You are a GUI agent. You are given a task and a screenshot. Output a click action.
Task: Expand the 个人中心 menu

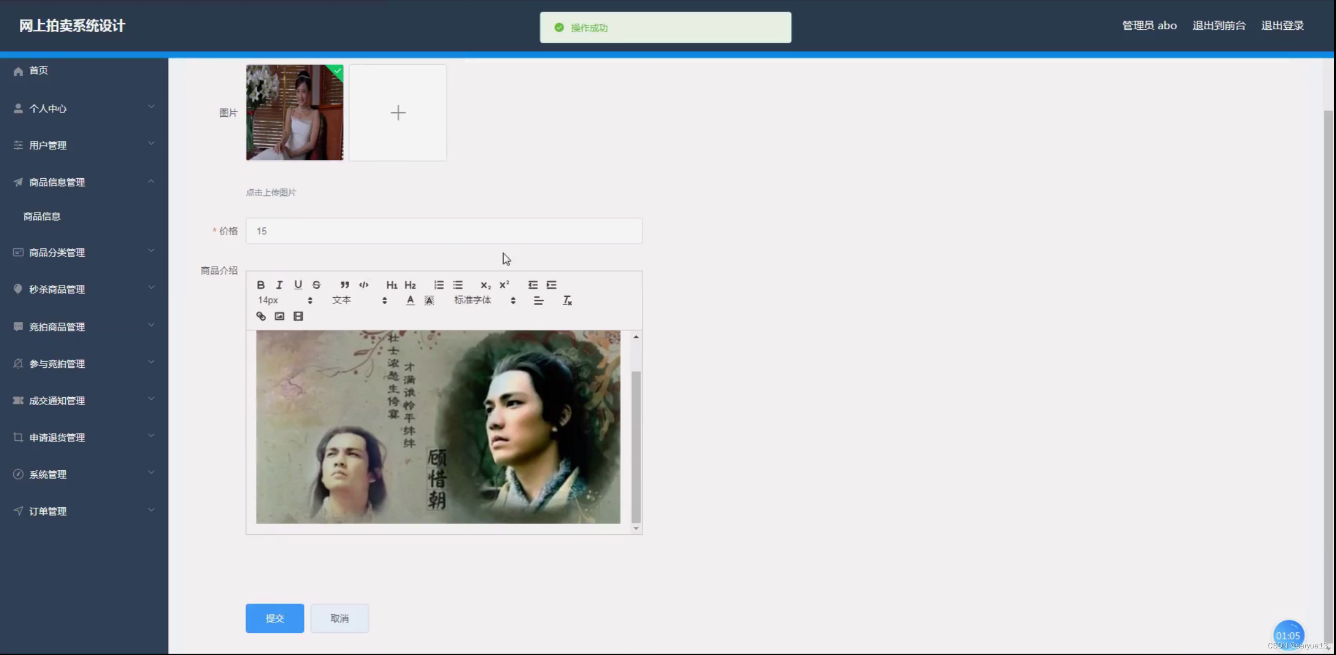(x=84, y=108)
